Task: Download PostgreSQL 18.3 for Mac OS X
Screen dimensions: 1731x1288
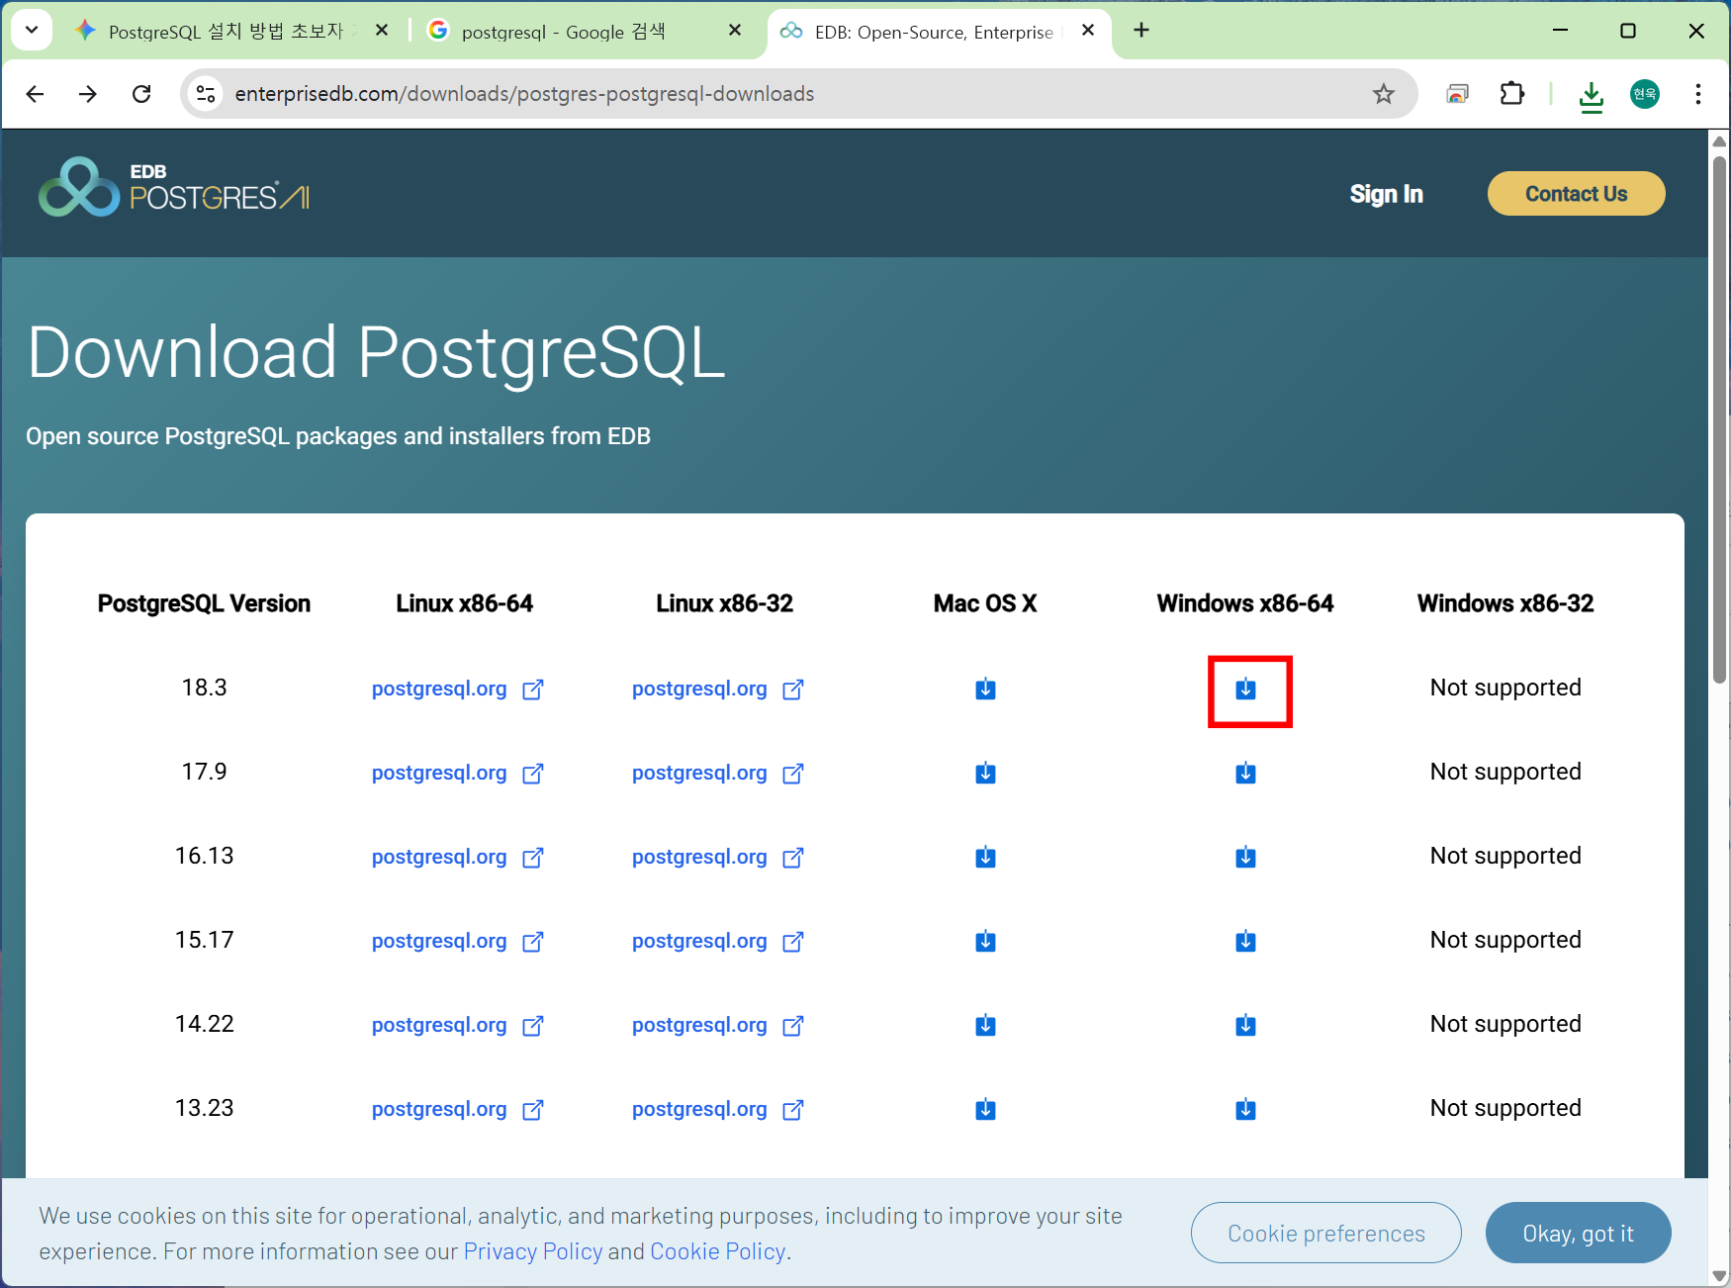Action: point(985,689)
